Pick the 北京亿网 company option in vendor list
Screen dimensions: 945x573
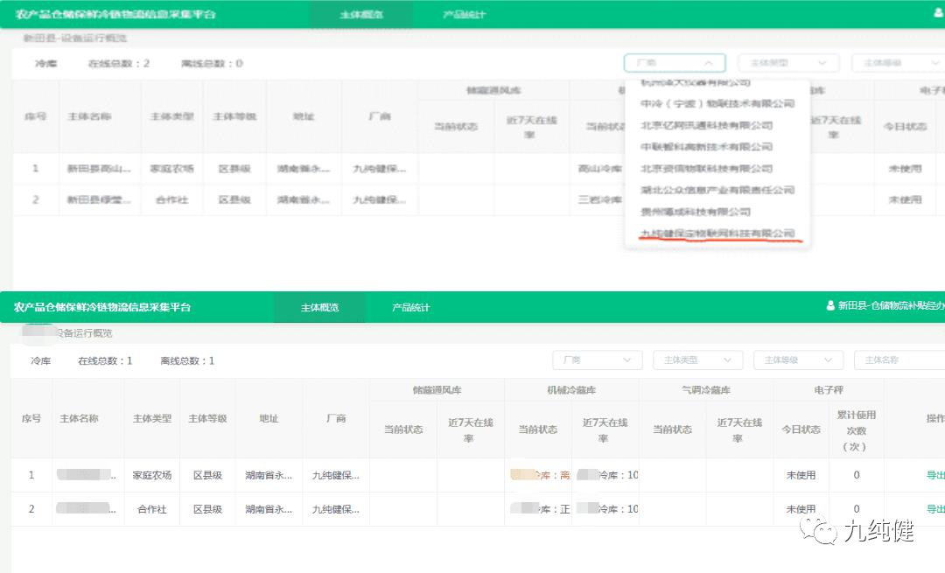tap(706, 125)
